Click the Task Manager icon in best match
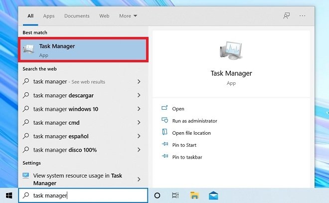329x203 pixels. pos(28,49)
